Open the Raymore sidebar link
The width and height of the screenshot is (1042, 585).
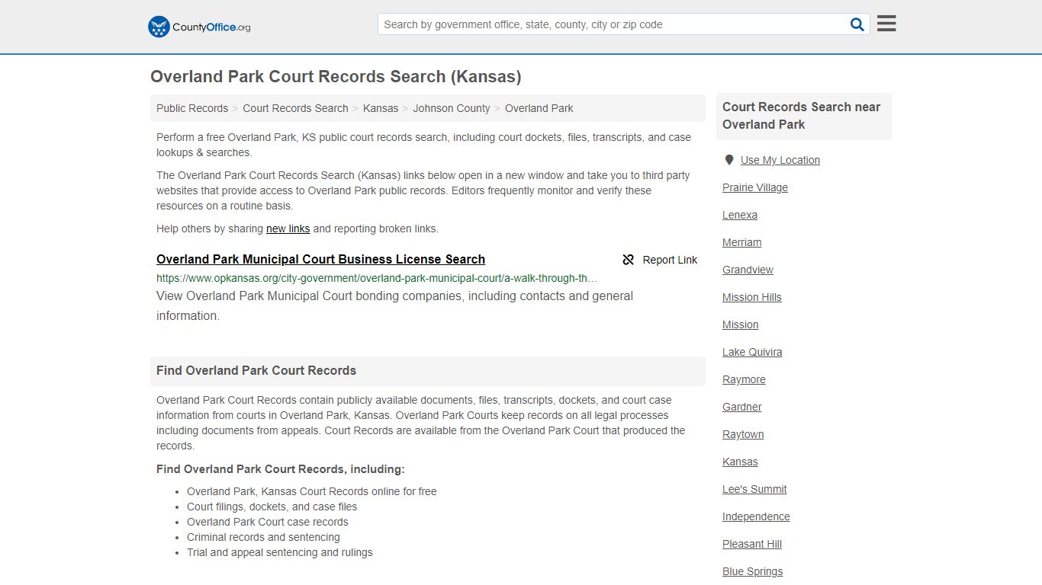[x=744, y=379]
